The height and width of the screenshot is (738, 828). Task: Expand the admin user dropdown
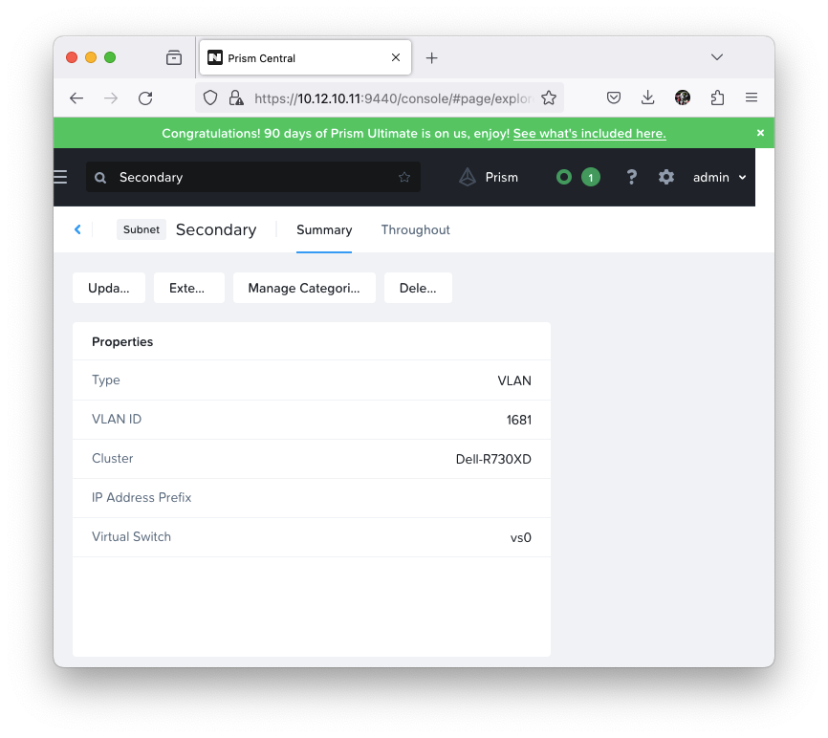click(x=720, y=178)
